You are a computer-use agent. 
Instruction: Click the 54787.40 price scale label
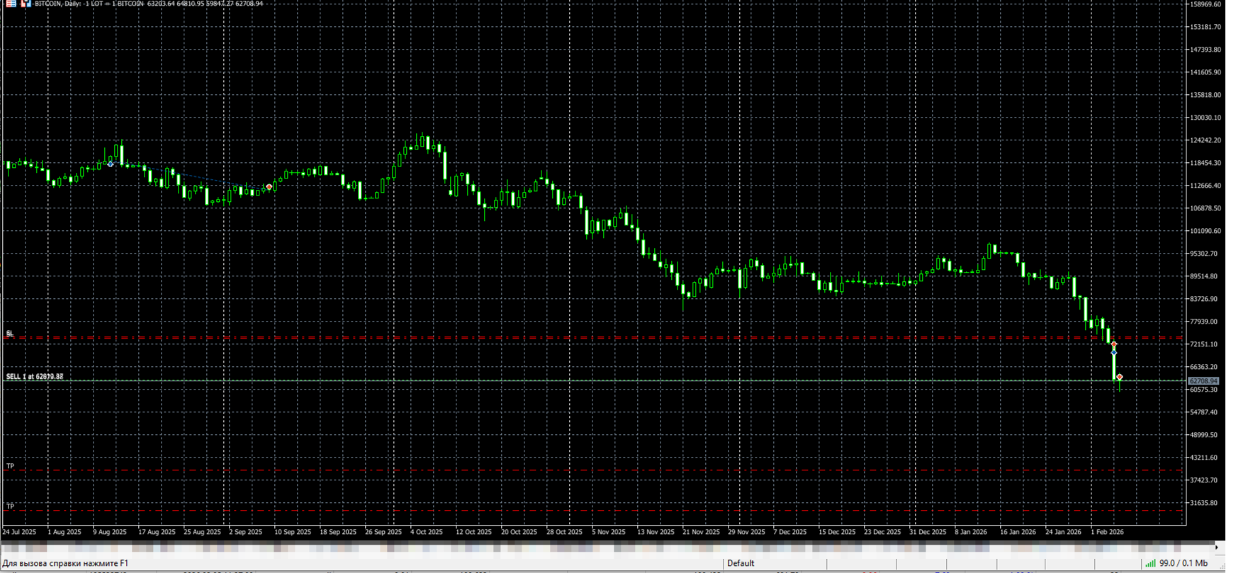[1203, 412]
